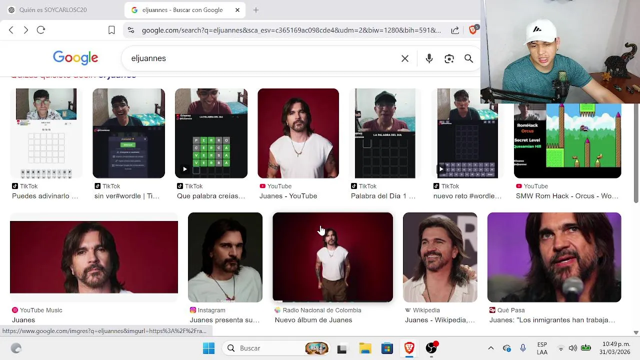Click caption Juanes: "Los inmigrantes han trabaja..."

pyautogui.click(x=552, y=320)
